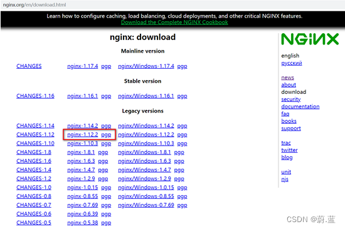Image resolution: width=345 pixels, height=229 pixels.
Task: Download nginx-1.10.3 source
Action: (x=83, y=143)
